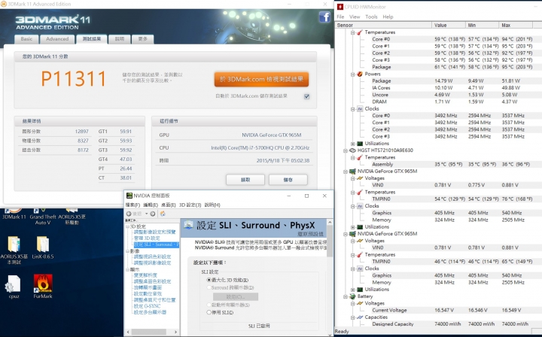Click the NVIDIA tree horizontal scrollbar thumb
The width and height of the screenshot is (542, 337).
point(148,332)
